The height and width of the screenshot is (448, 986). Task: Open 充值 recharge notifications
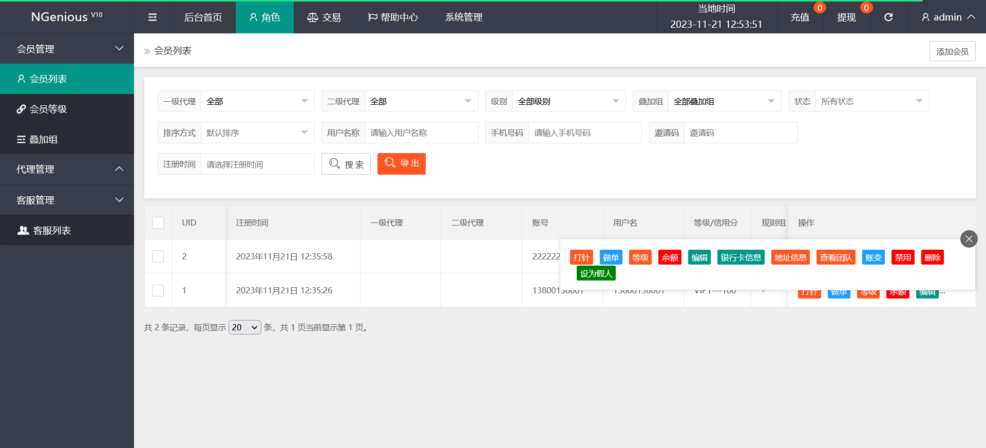click(x=800, y=17)
